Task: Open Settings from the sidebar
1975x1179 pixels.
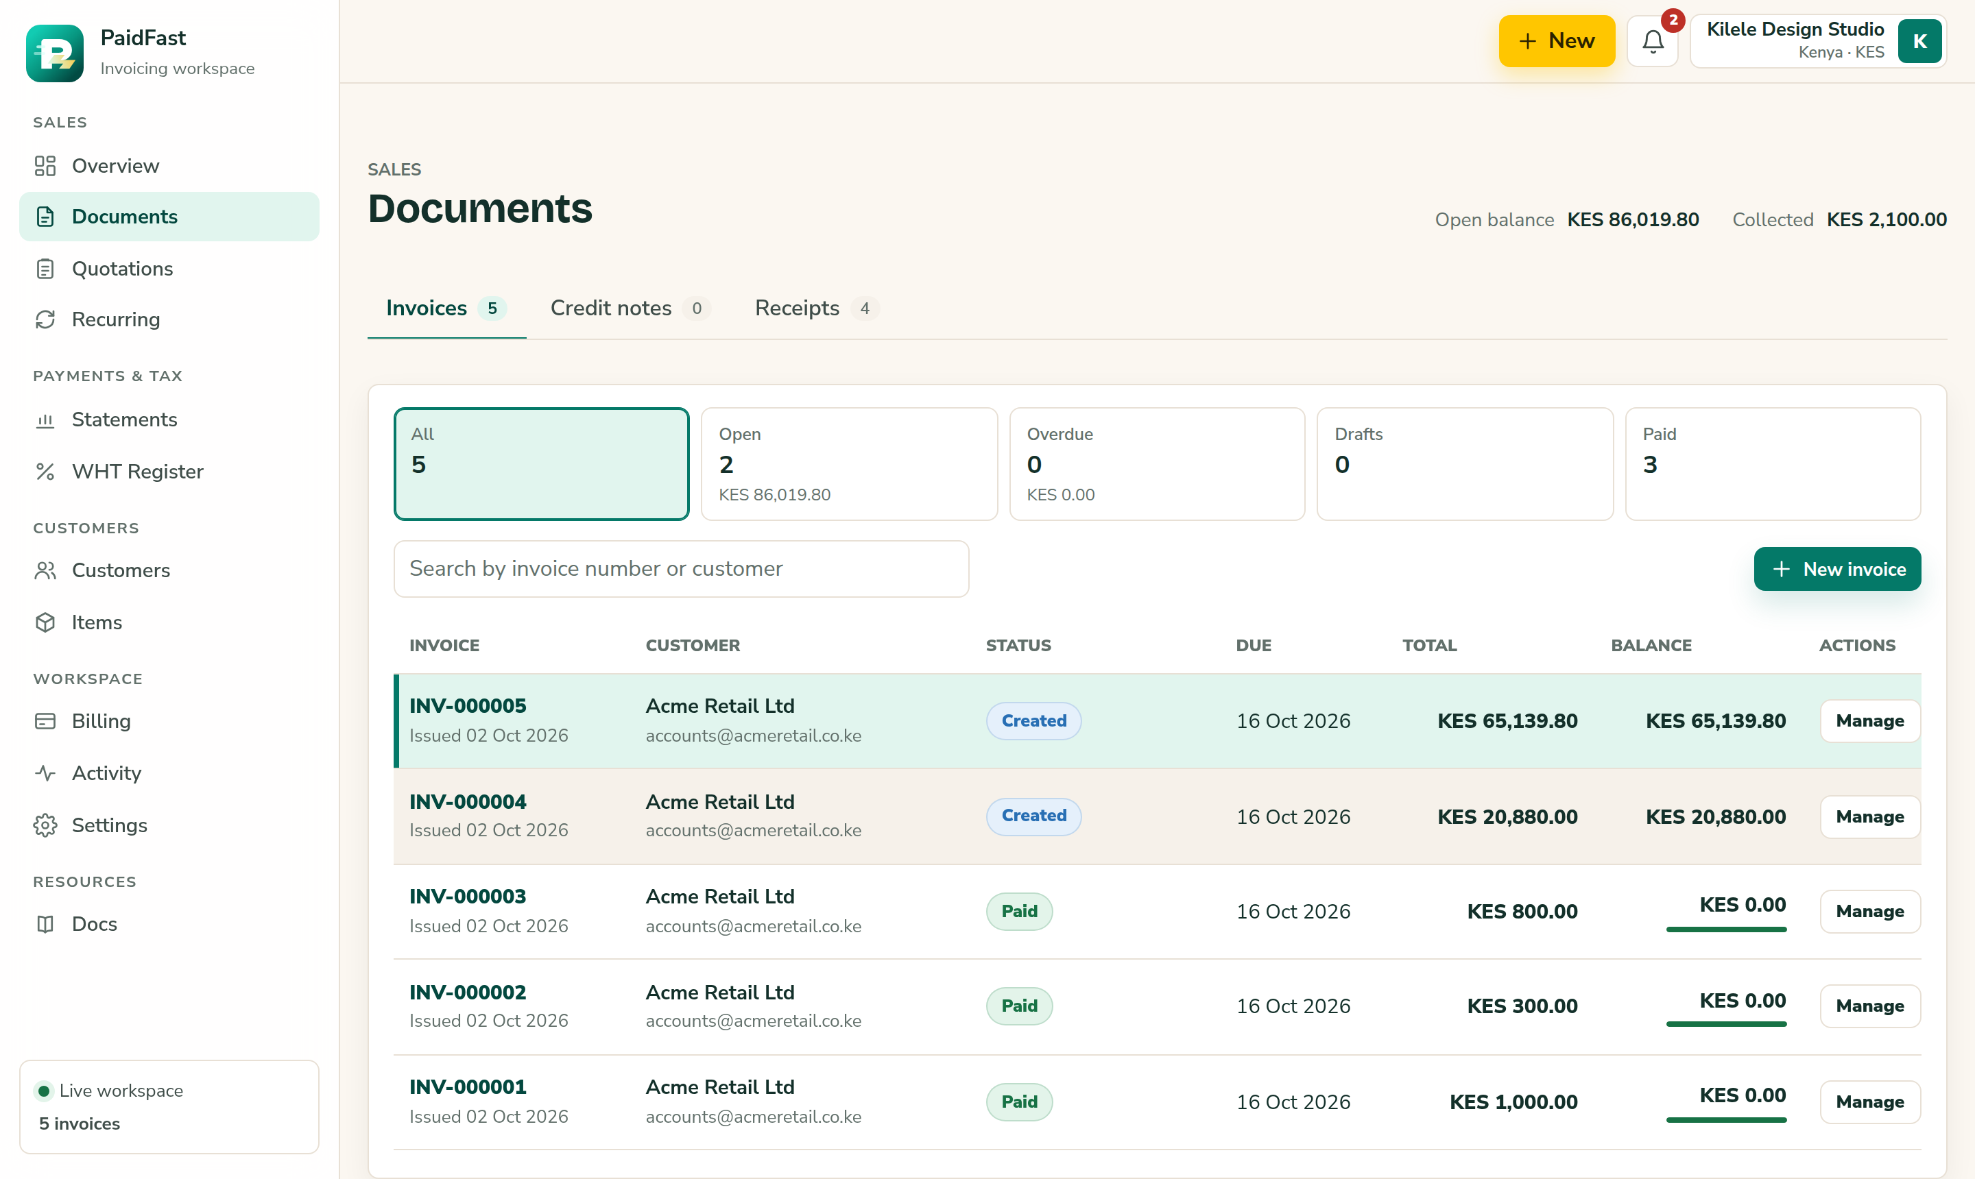Action: (x=169, y=825)
